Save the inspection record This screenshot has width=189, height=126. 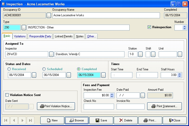click(x=101, y=120)
